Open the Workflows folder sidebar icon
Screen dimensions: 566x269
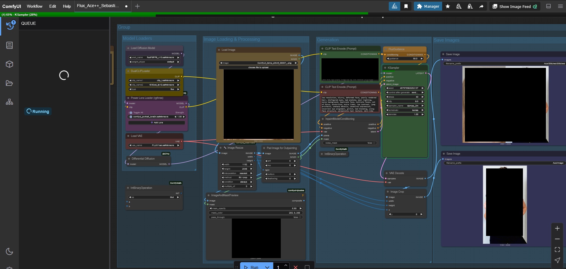pos(9,83)
